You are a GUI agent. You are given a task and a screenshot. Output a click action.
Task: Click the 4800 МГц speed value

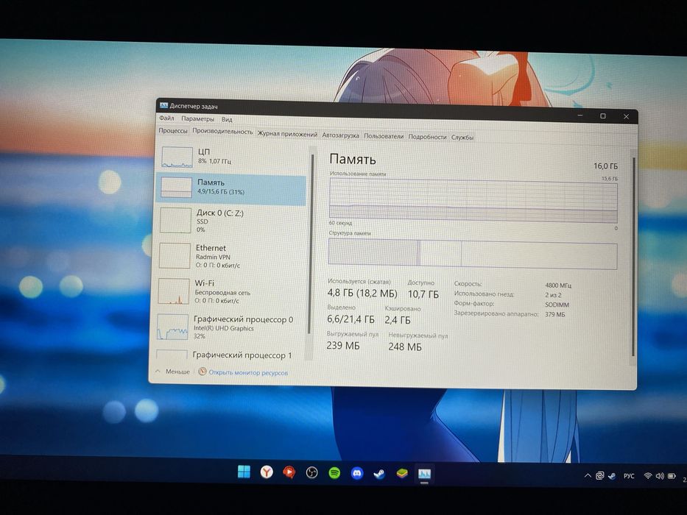(558, 285)
